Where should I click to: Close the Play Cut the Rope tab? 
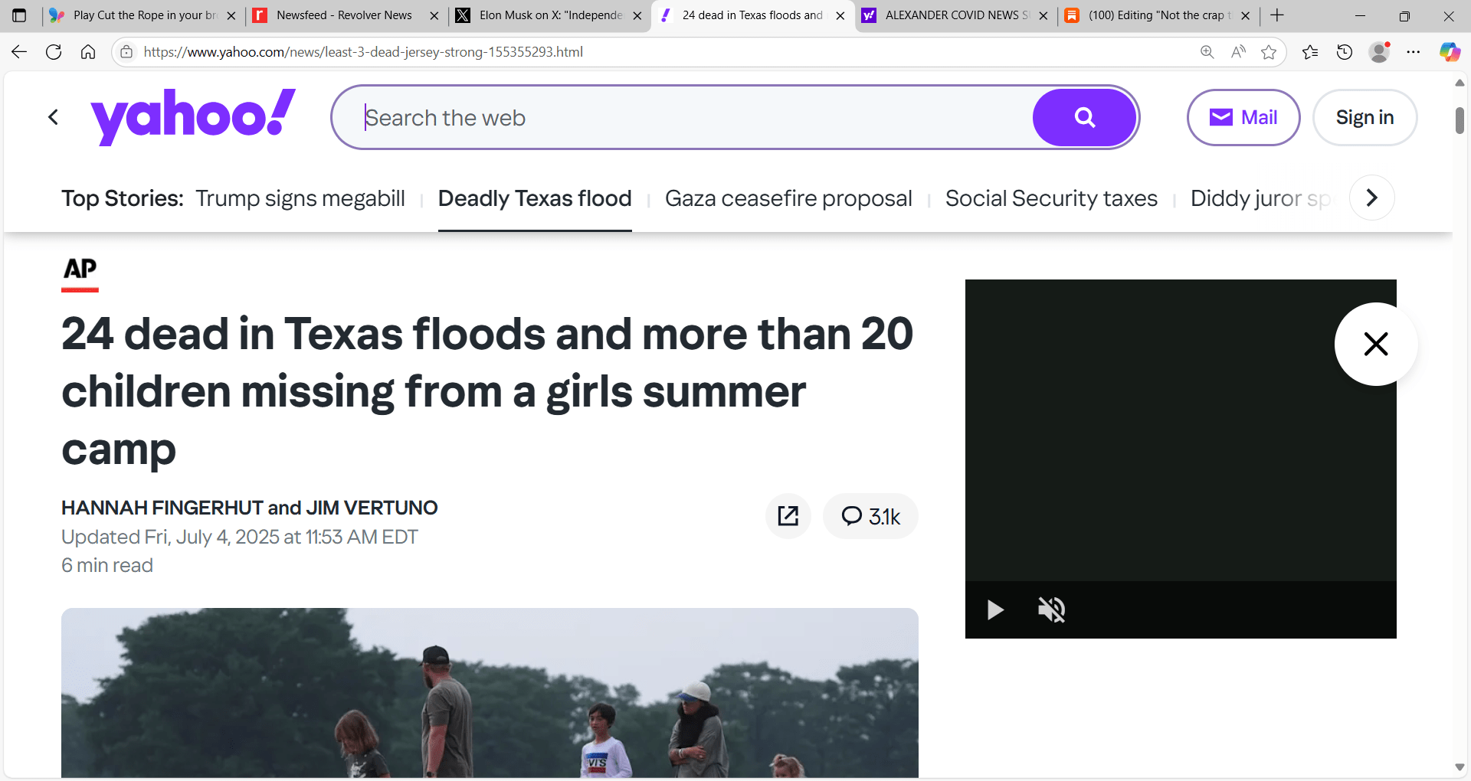[231, 15]
